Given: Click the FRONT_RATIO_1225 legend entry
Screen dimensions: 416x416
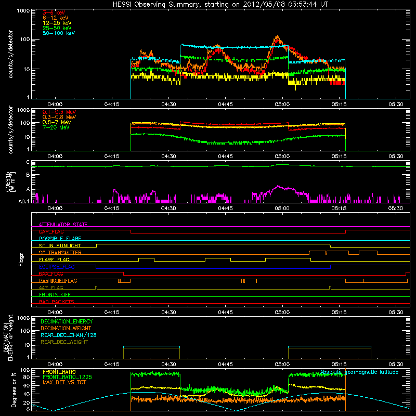Looking at the screenshot, I should [x=68, y=377].
